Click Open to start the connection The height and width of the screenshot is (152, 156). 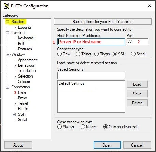click(x=107, y=145)
